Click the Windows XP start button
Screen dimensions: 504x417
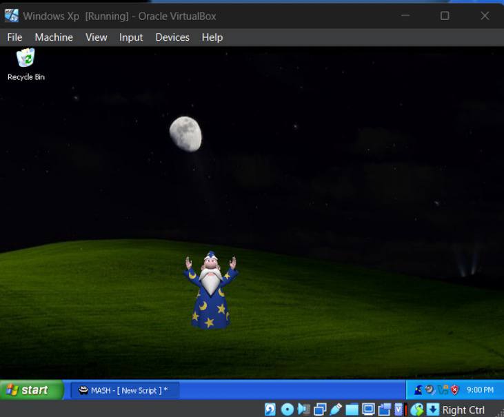coord(32,390)
